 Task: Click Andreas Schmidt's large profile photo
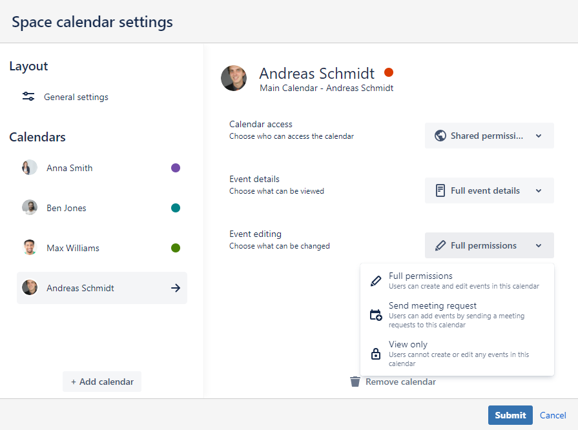click(x=234, y=78)
